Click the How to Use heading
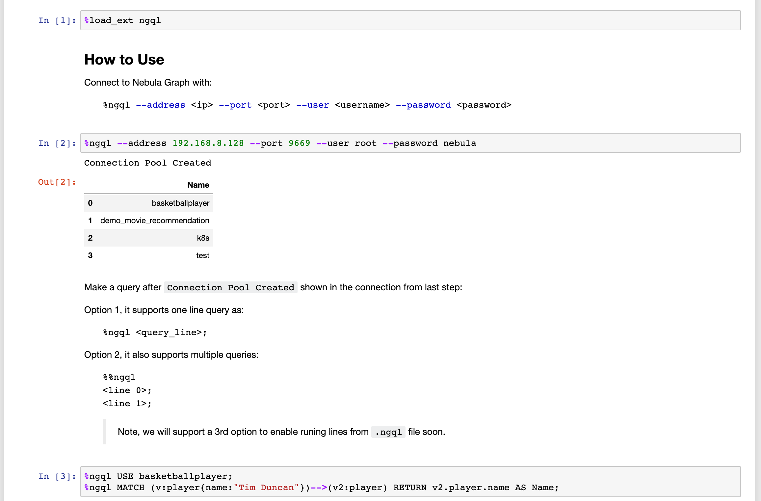This screenshot has height=501, width=761. pyautogui.click(x=124, y=60)
